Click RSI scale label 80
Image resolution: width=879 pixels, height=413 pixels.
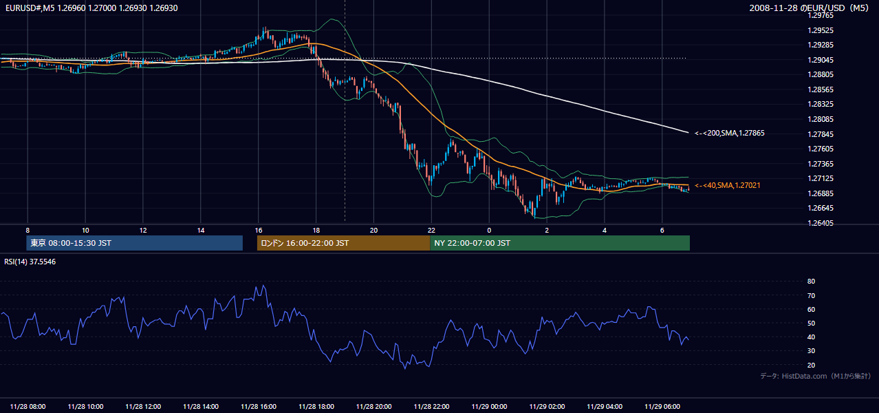tap(811, 282)
